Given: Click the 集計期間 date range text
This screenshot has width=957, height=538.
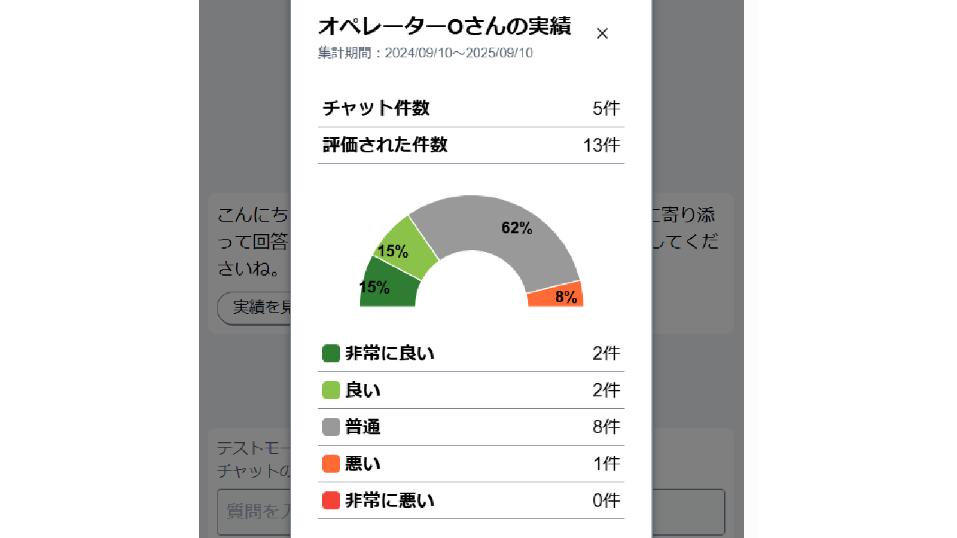Looking at the screenshot, I should [425, 53].
